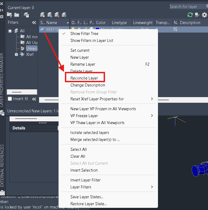Click the New Group Filter icon

16,15
